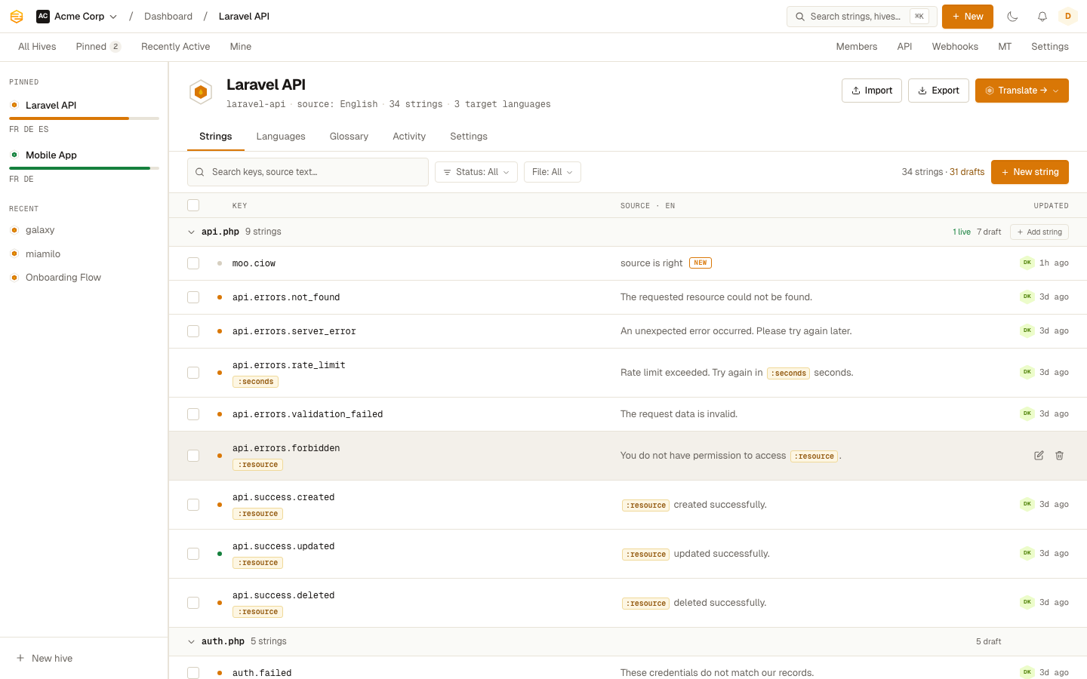The width and height of the screenshot is (1087, 679).
Task: Click the green status dot on api.success.updated
Action: pos(220,554)
